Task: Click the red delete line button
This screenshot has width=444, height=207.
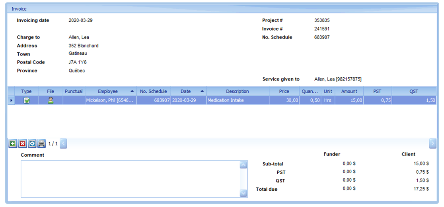Action: [22, 144]
